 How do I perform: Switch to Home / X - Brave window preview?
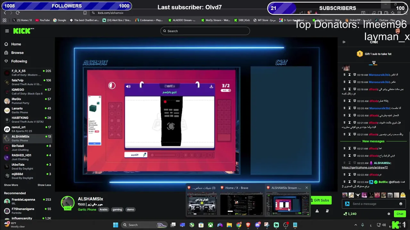(x=241, y=201)
